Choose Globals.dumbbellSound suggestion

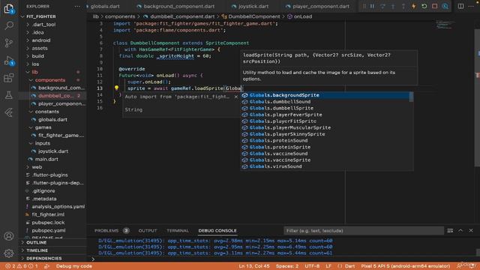click(325, 102)
